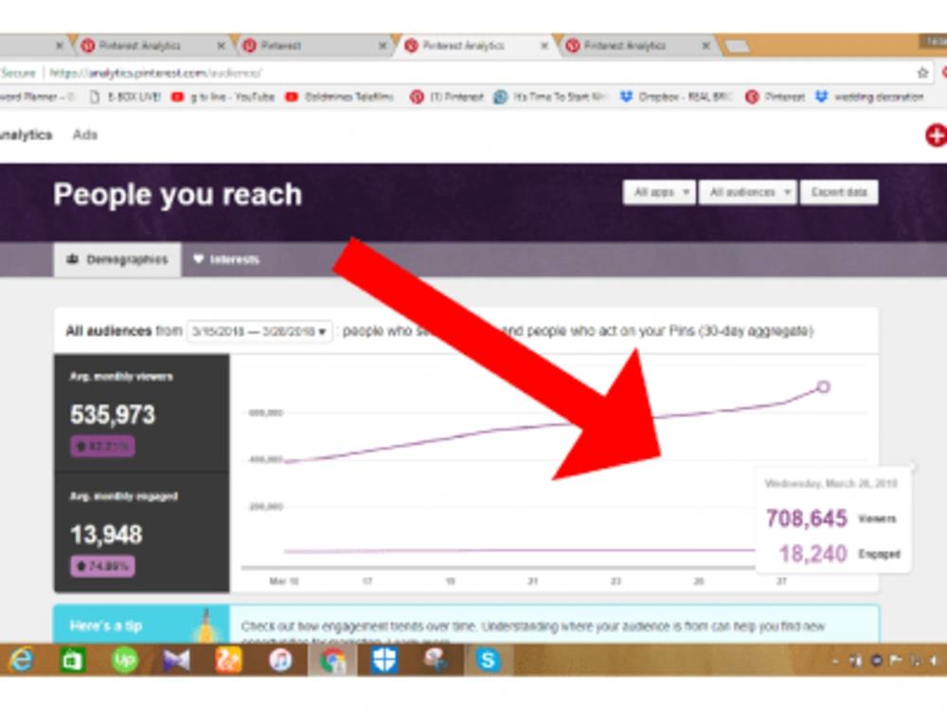
Task: Open the g tv live YouTube bookmark
Action: click(x=223, y=97)
